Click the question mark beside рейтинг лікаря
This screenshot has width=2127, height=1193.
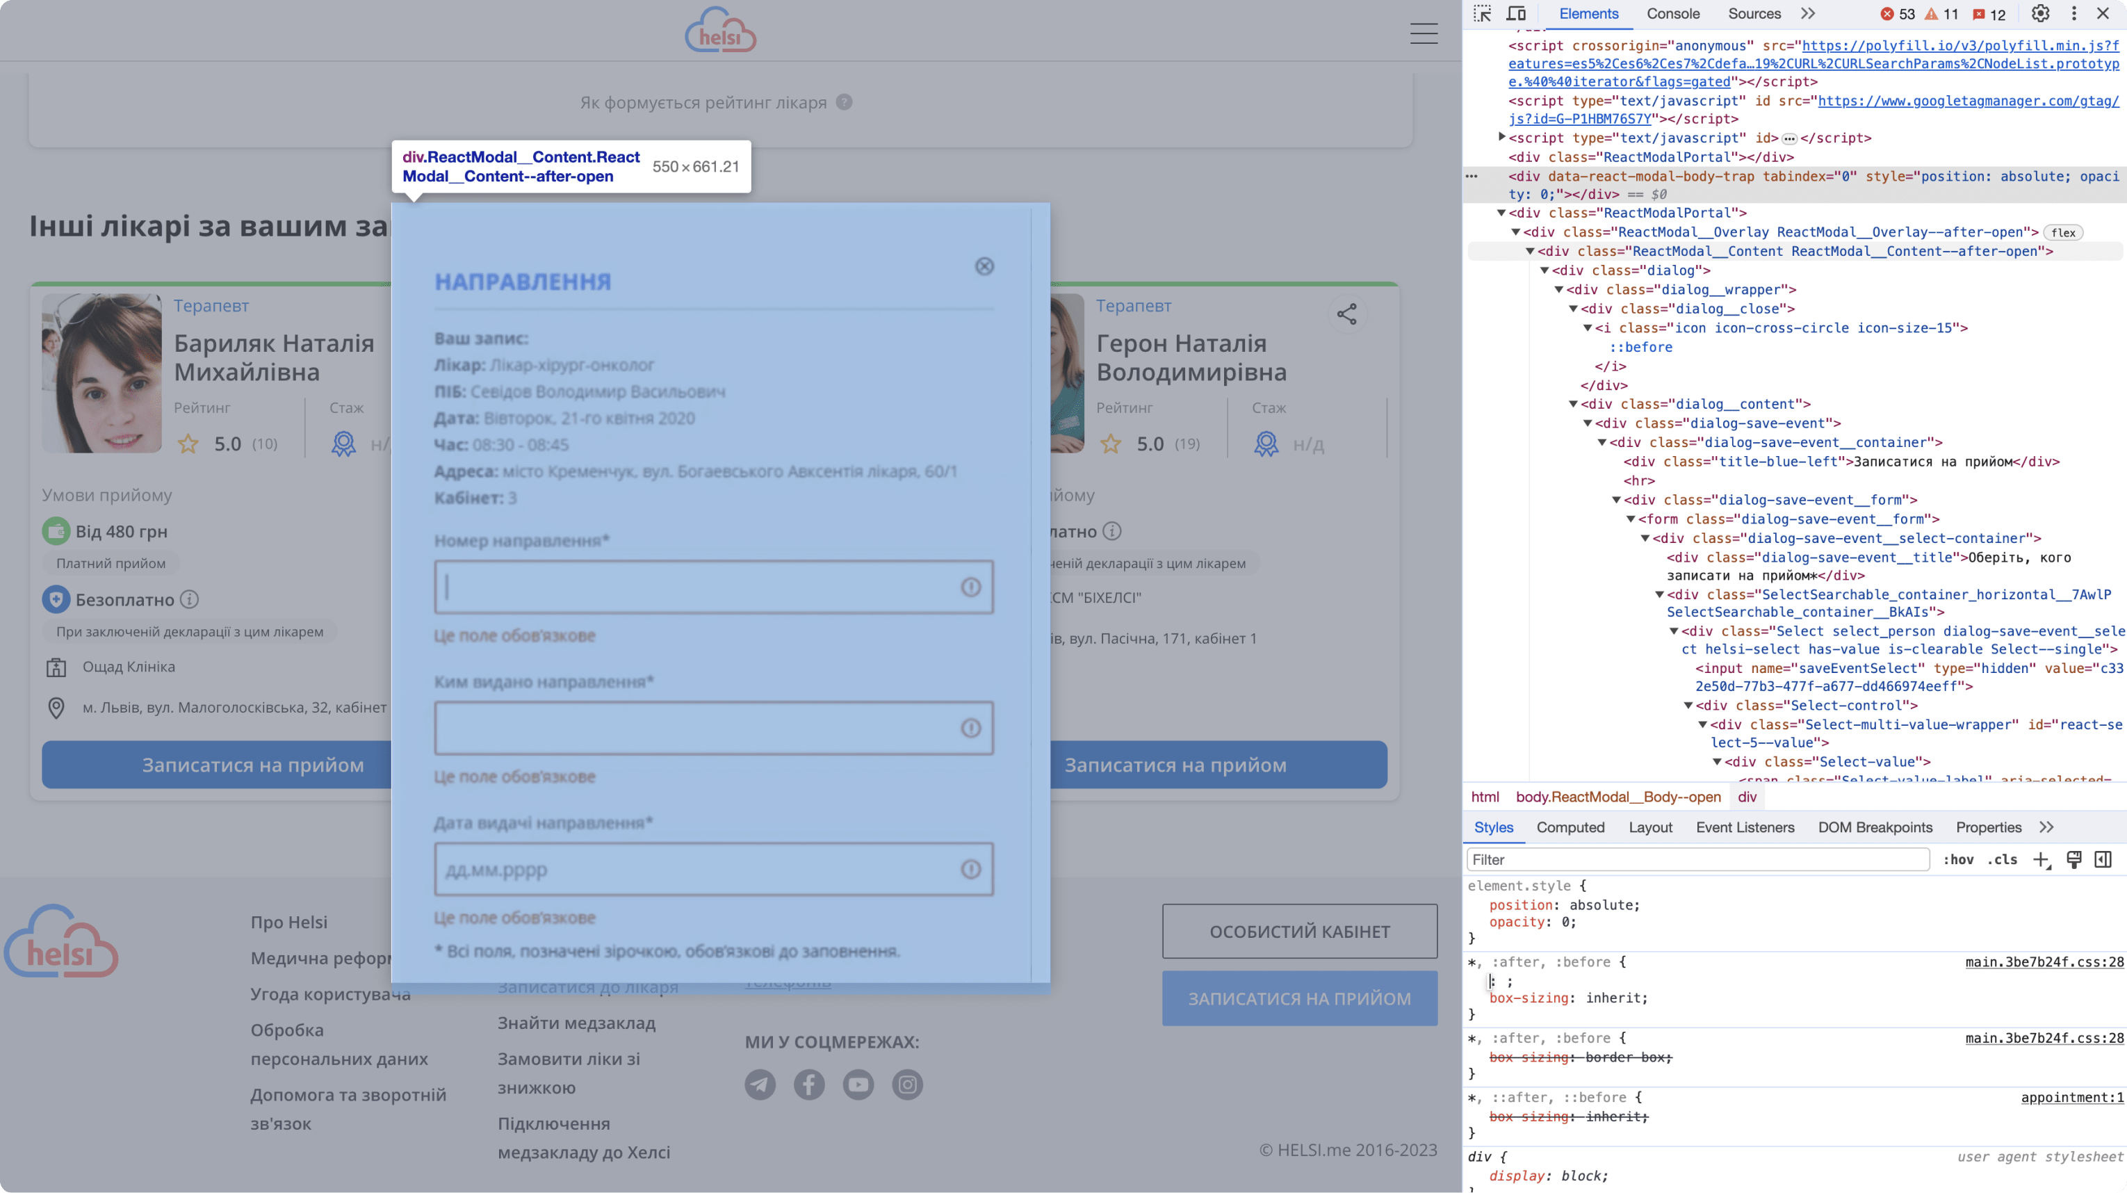point(844,102)
